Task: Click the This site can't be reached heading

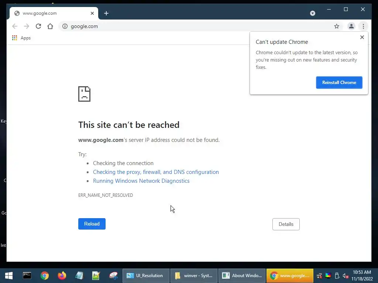Action: (x=129, y=125)
